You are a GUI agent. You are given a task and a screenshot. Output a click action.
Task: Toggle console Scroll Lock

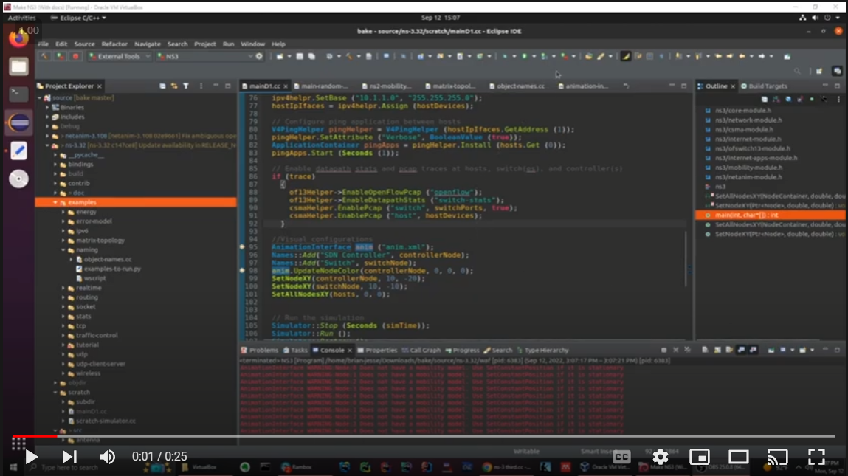click(x=717, y=350)
